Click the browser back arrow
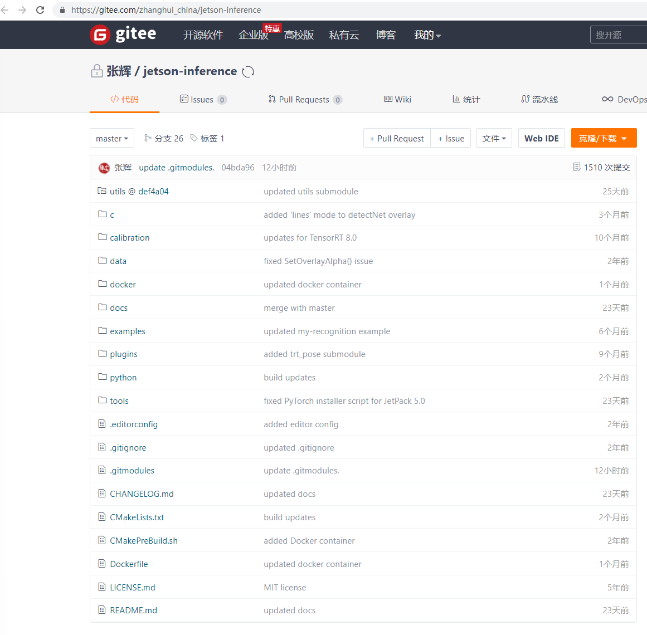Image resolution: width=647 pixels, height=635 pixels. 5,10
